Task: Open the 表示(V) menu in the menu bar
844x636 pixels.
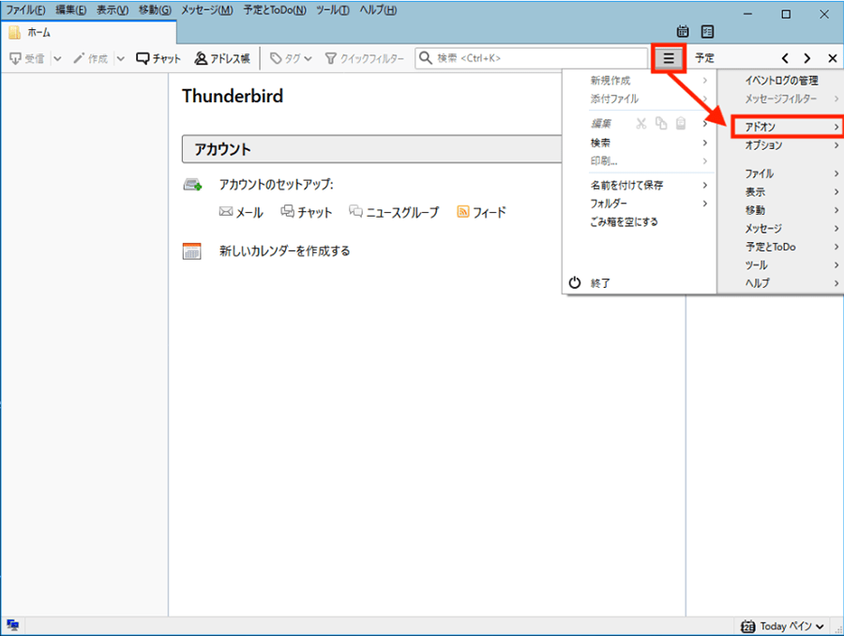Action: [x=113, y=10]
